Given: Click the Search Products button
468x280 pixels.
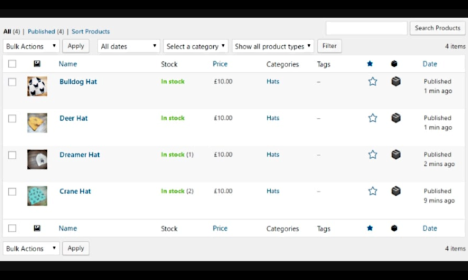Looking at the screenshot, I should [x=438, y=28].
